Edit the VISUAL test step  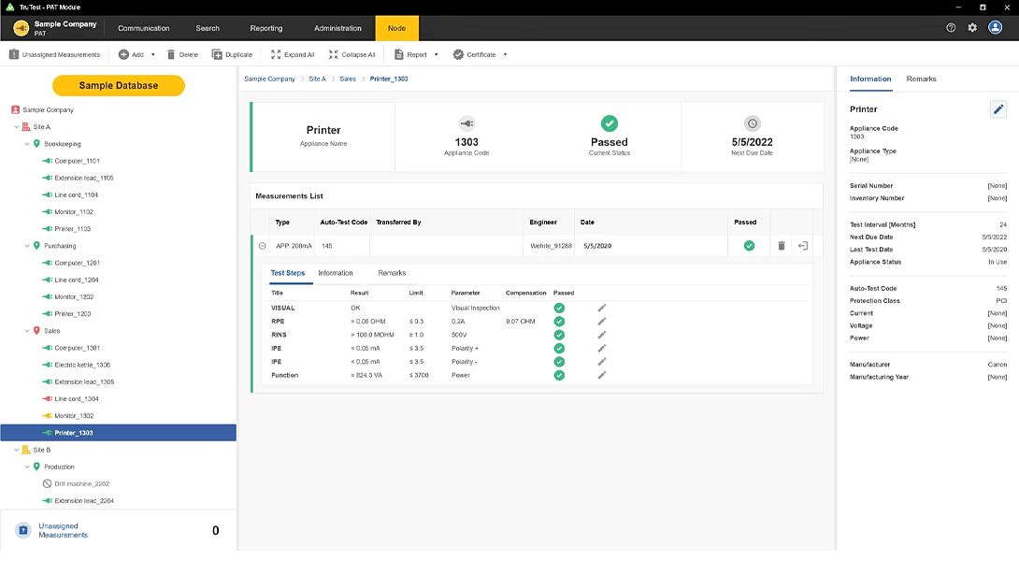[602, 309]
